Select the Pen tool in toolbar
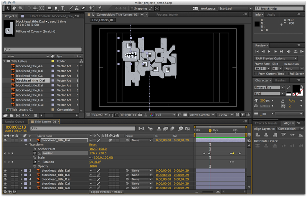This screenshot has width=307, height=197. pos(55,8)
